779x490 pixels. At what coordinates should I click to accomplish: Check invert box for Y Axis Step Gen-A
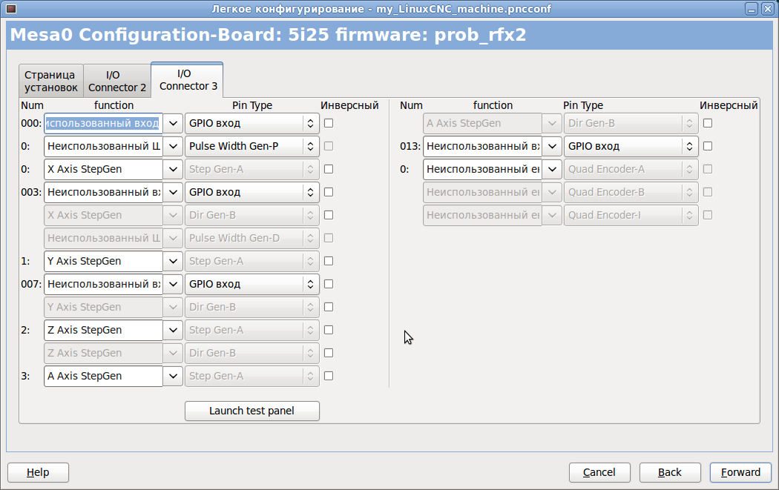pos(329,261)
